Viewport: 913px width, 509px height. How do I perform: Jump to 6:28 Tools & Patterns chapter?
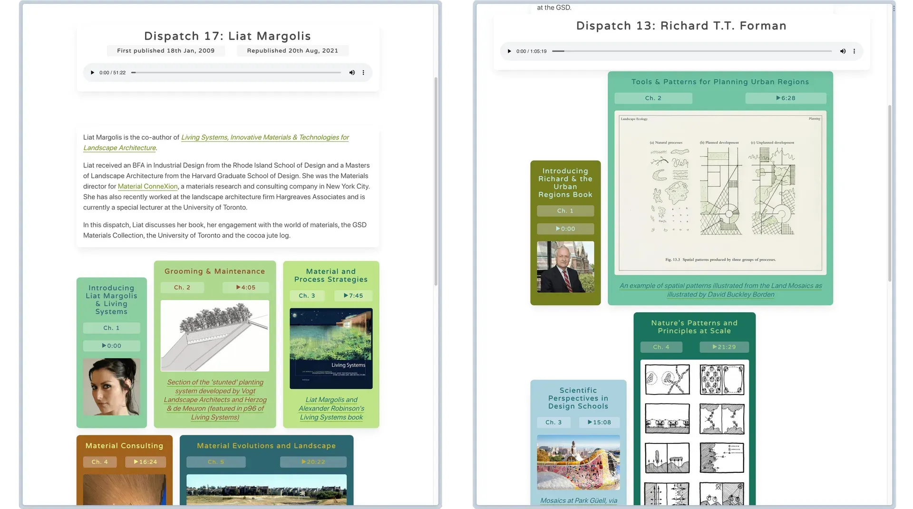tap(786, 98)
